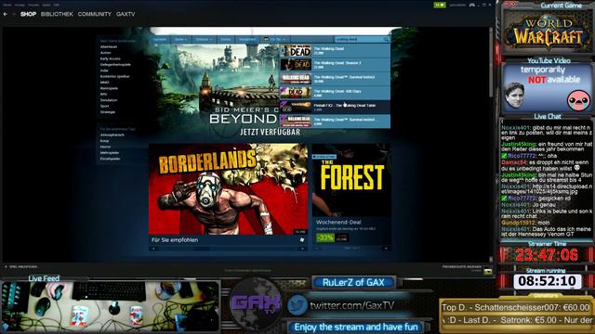
Task: Click the 400 Days result thumbnail
Action: click(296, 93)
